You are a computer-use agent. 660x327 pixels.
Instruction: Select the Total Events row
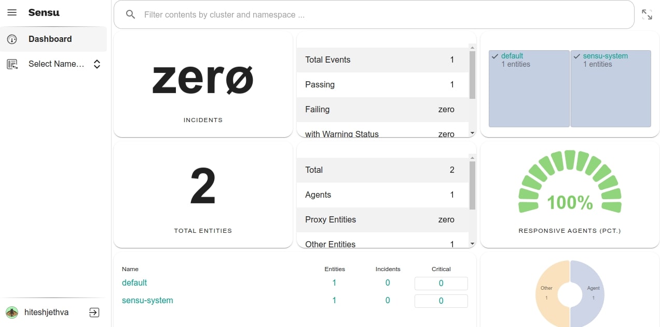383,60
